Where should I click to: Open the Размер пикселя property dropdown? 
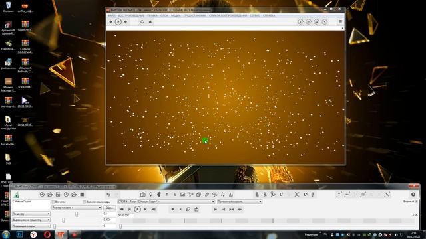coord(77,208)
